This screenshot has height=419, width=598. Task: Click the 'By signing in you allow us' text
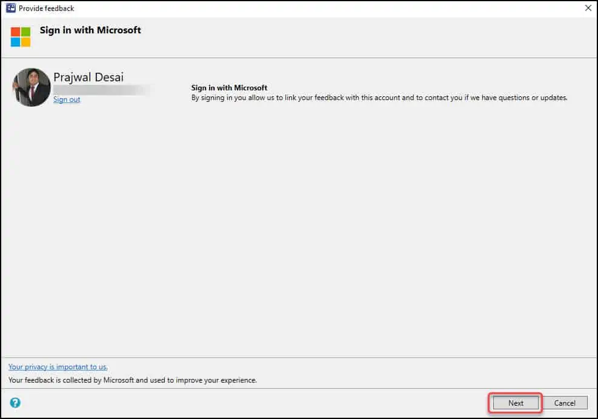pyautogui.click(x=379, y=98)
